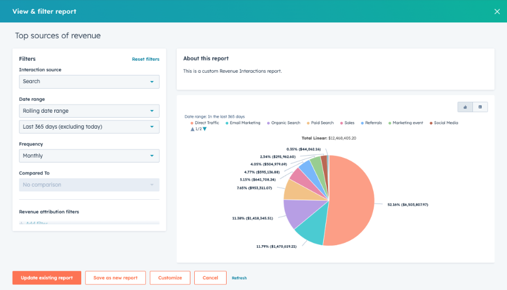507x290 pixels.
Task: Toggle Marketing event legend item
Action: 405,123
